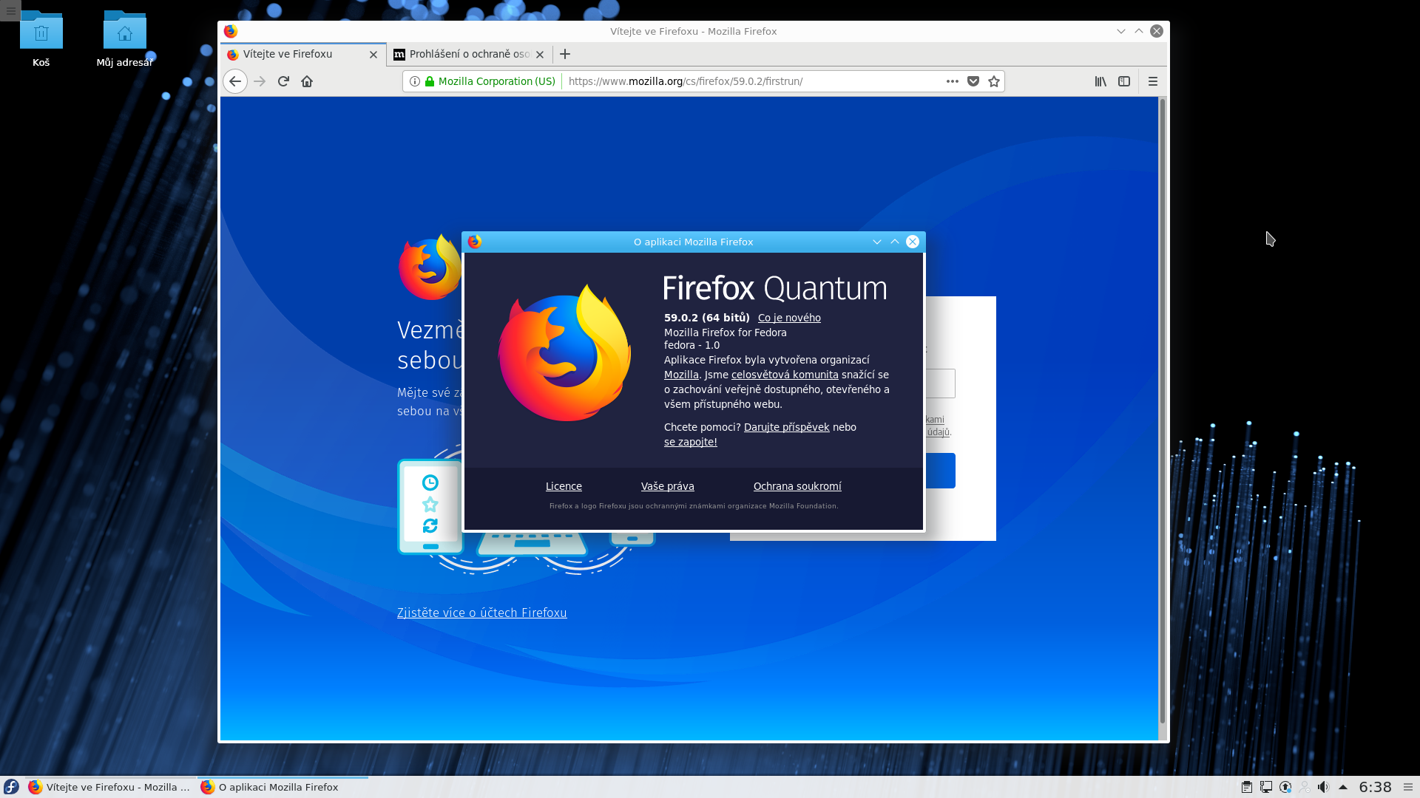Open the Fedora application launcher

click(x=11, y=787)
